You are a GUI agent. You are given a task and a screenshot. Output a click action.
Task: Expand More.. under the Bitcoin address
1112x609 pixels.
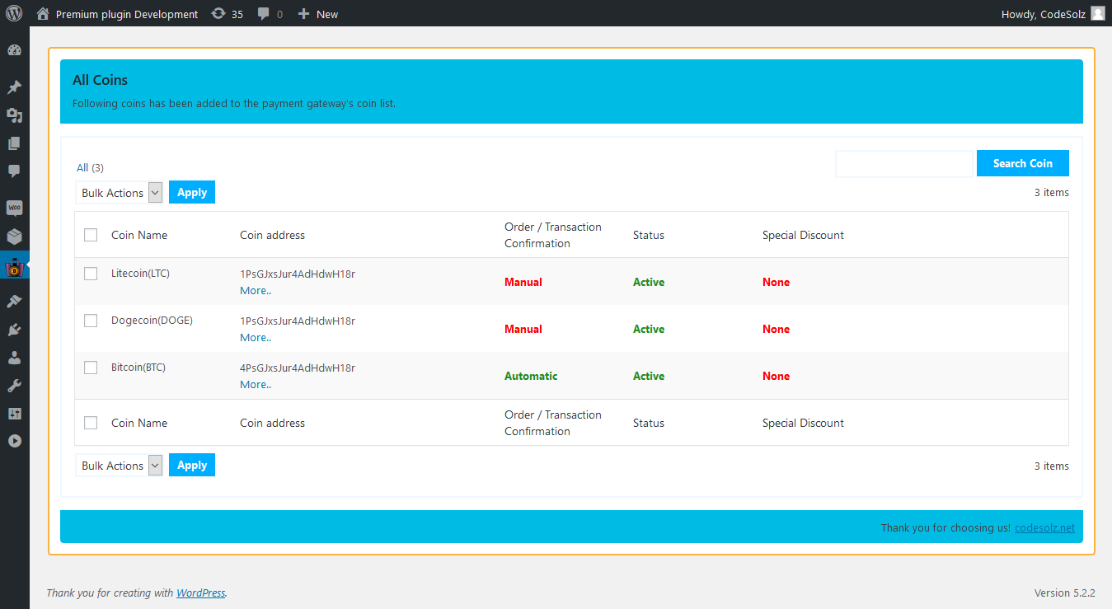click(256, 385)
